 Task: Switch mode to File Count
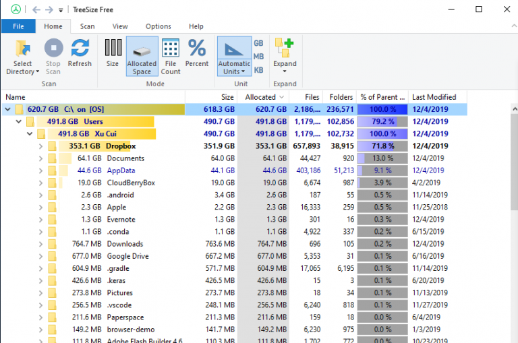(x=171, y=57)
